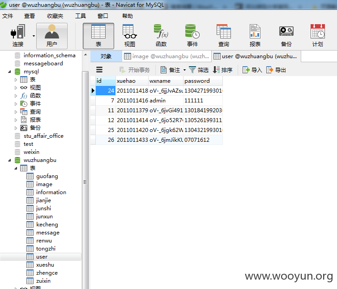Image resolution: width=337 pixels, height=289 pixels.
Task: Open the 查询 query toolbar button
Action: 224,36
